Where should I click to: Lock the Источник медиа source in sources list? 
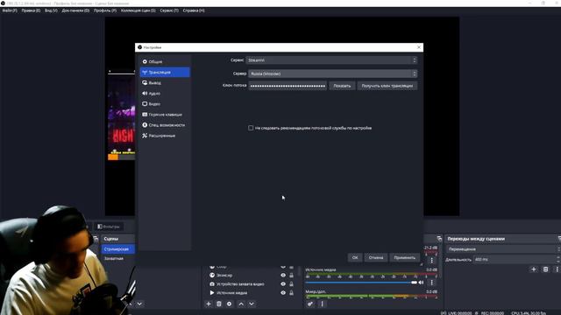(291, 293)
